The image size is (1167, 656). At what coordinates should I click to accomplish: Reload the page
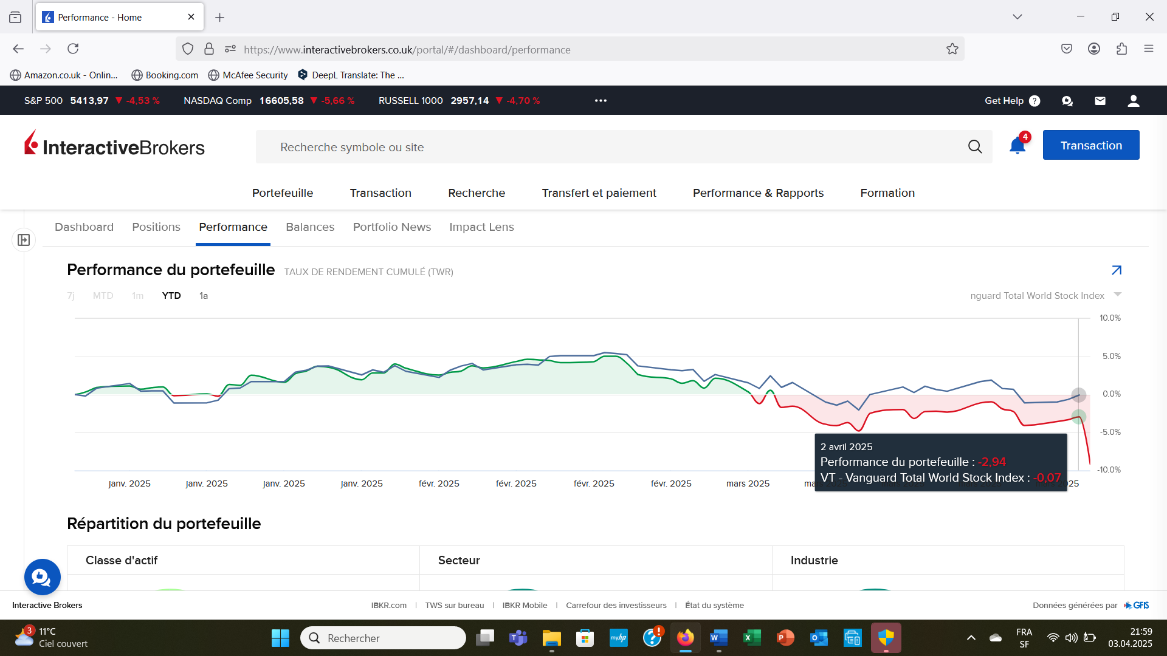(x=73, y=49)
